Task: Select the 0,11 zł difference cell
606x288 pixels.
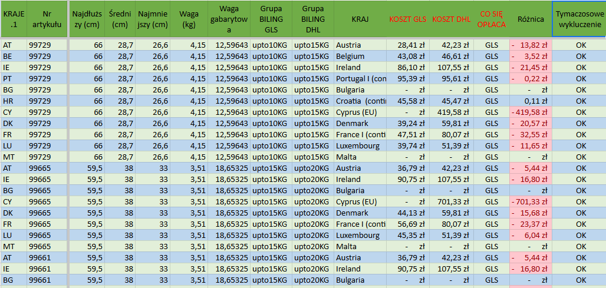Action: [530, 101]
